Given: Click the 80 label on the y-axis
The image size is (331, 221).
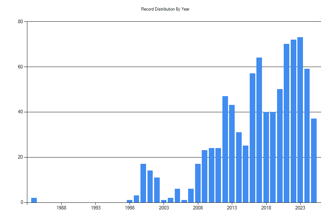Looking at the screenshot, I should pos(20,21).
